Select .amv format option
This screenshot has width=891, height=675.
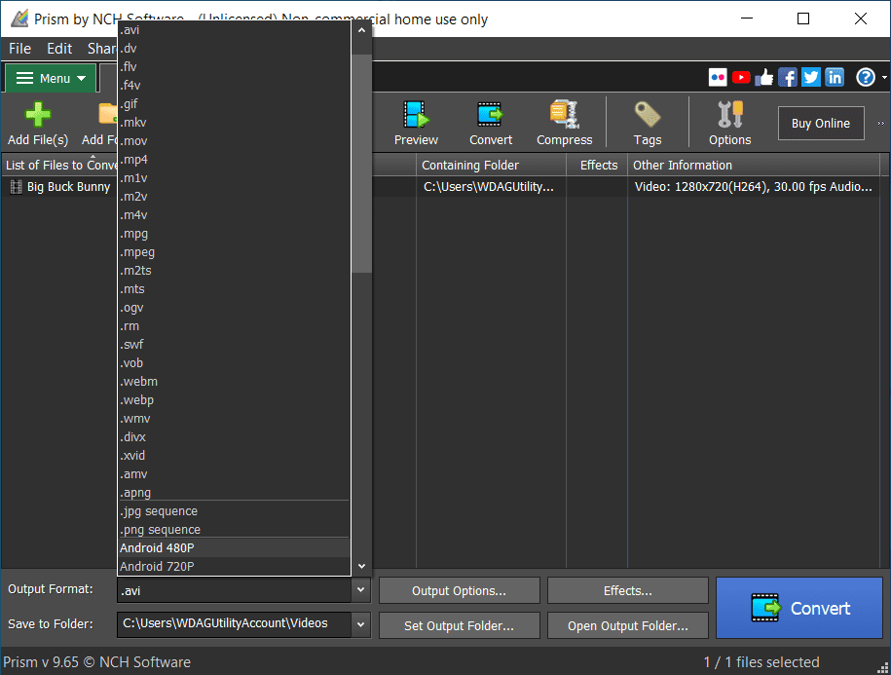click(x=234, y=473)
